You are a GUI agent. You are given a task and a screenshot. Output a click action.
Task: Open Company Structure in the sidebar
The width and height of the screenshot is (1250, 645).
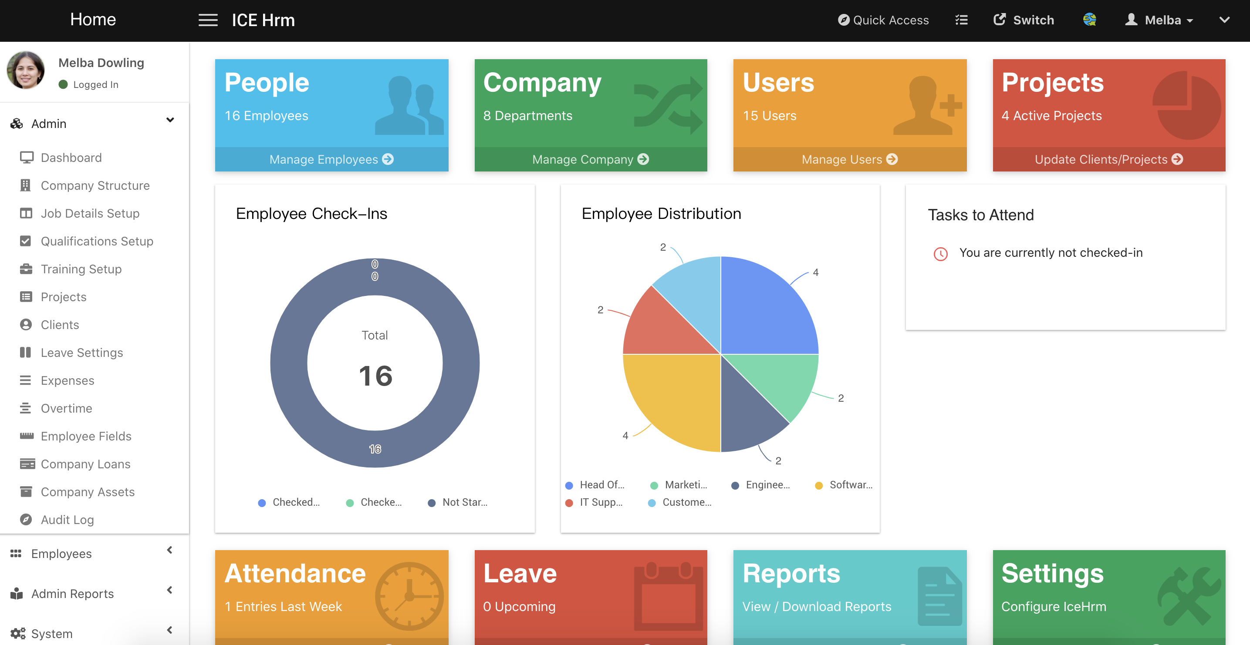95,185
